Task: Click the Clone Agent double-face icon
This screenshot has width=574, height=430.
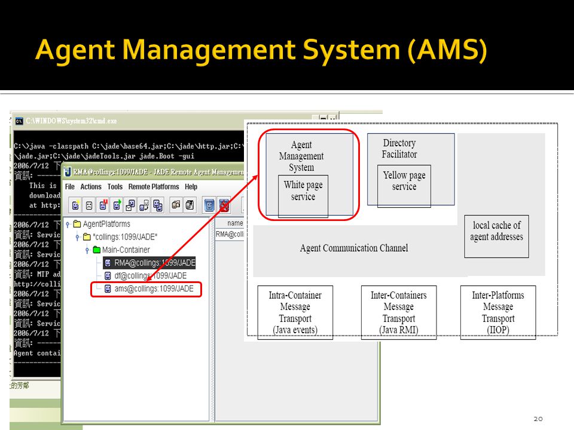Action: click(158, 205)
